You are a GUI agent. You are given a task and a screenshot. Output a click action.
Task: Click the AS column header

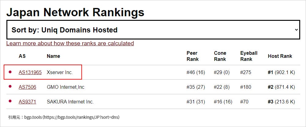pyautogui.click(x=22, y=56)
